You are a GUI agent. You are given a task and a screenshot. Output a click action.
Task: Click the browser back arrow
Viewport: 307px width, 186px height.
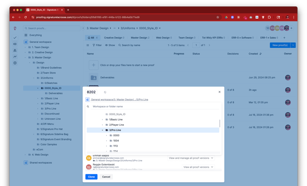coord(13,17)
